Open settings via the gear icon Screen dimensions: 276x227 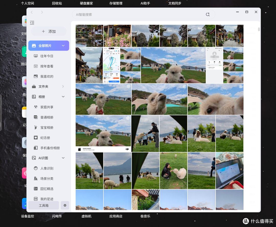point(65,206)
